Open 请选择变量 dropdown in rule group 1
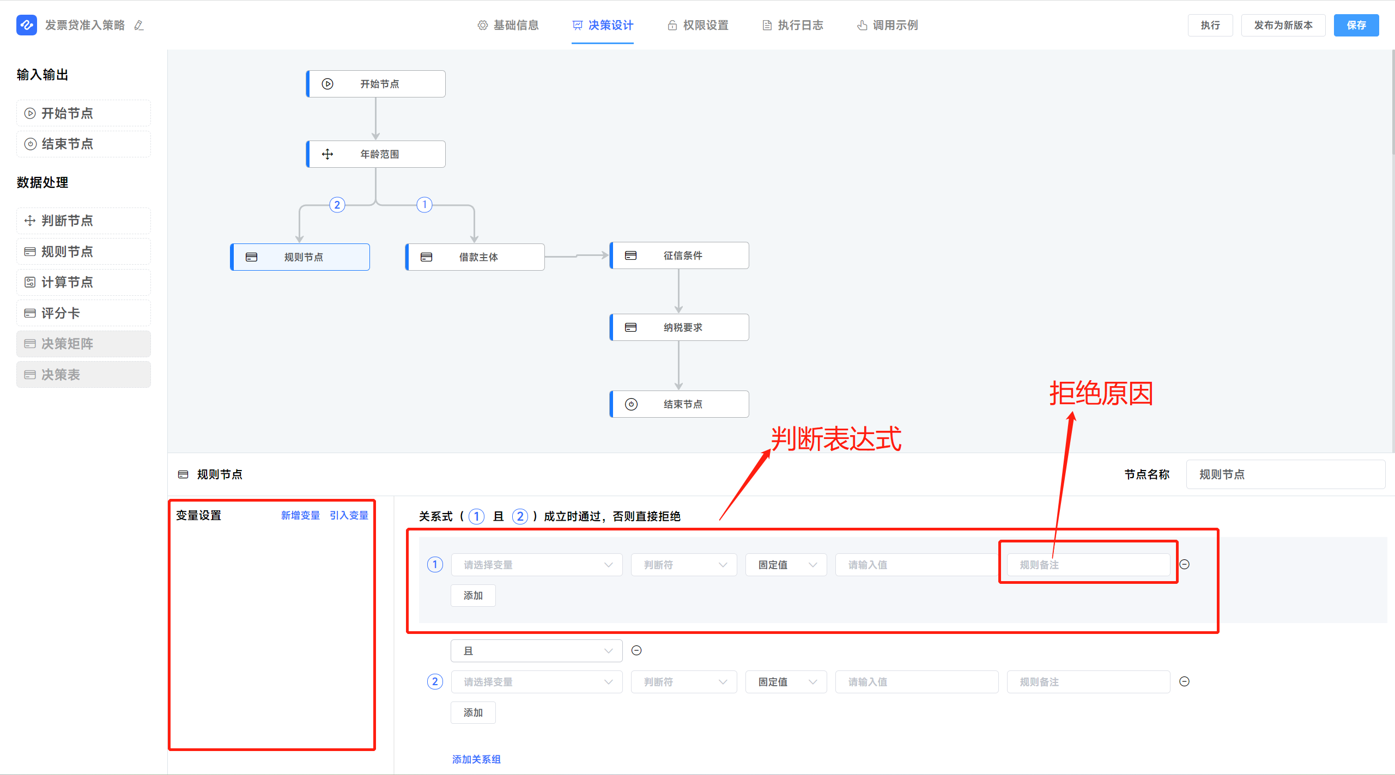Image resolution: width=1395 pixels, height=775 pixels. pos(537,565)
